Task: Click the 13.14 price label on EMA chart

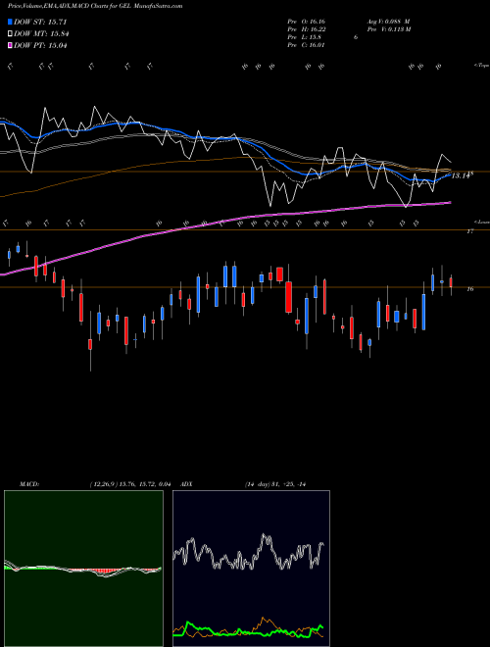Action: (461, 175)
